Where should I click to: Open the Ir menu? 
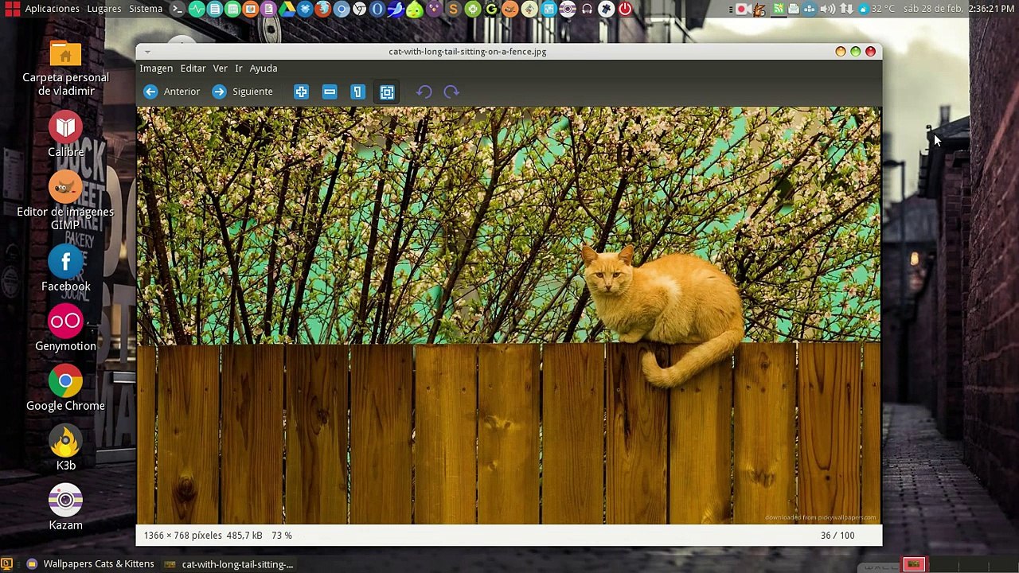239,68
